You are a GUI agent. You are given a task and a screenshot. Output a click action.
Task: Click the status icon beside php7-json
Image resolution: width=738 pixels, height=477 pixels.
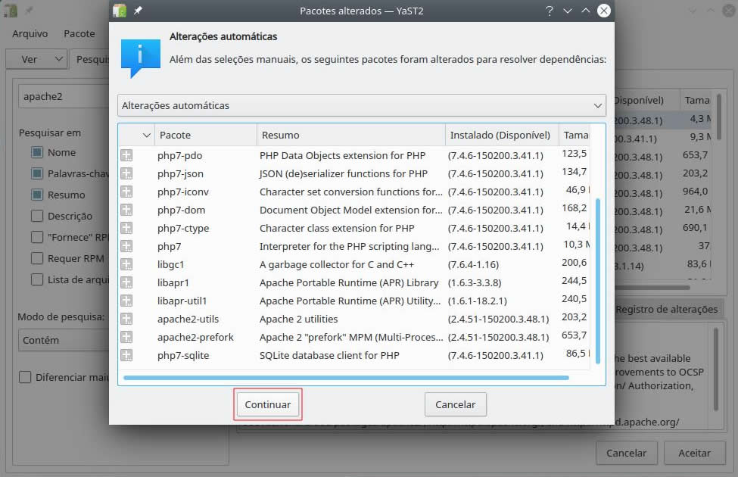(x=126, y=173)
